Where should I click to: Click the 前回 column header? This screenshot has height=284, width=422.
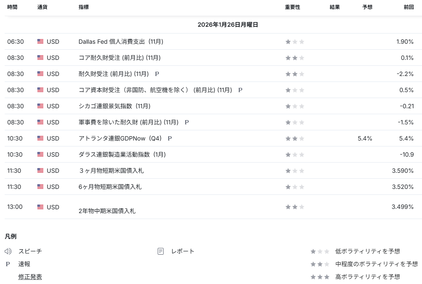click(408, 7)
